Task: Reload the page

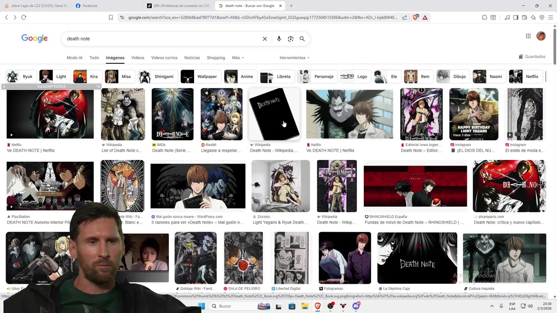Action: tap(23, 17)
